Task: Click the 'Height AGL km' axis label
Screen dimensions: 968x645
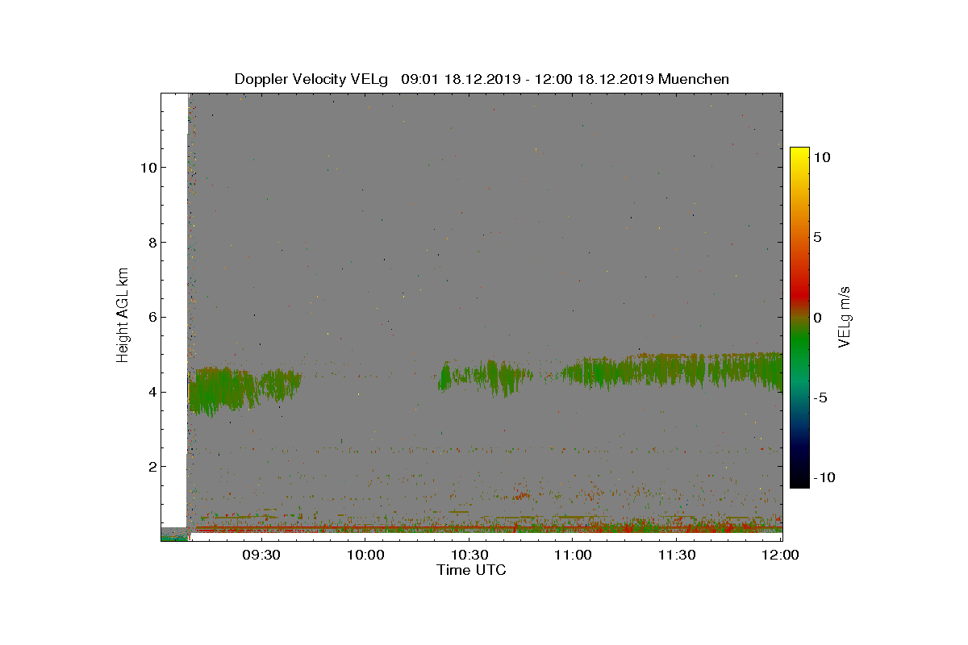Action: click(123, 314)
